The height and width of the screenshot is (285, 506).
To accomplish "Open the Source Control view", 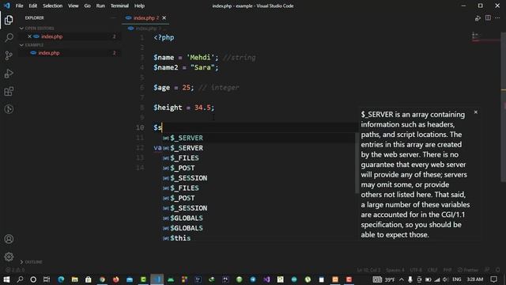I will click(x=9, y=55).
